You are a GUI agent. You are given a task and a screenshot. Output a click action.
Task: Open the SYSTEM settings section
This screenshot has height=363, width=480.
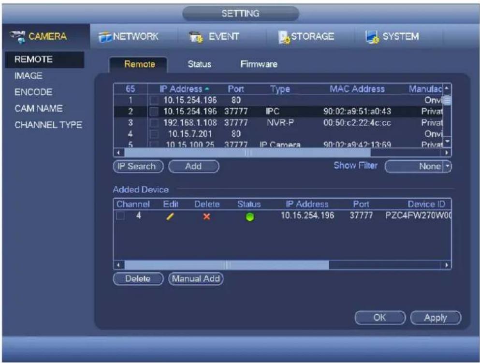[x=392, y=36]
